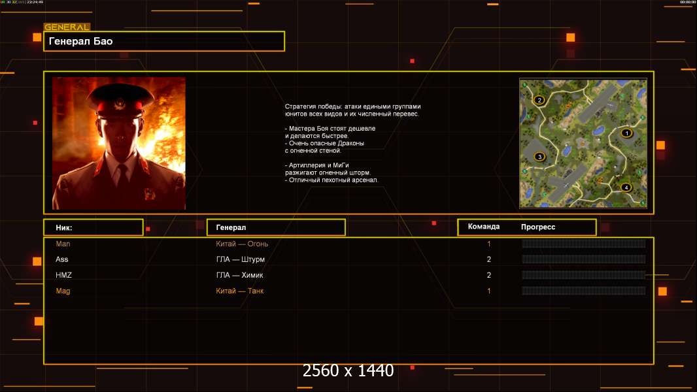
Task: Click 'Стратегия победы' description text
Action: point(352,110)
